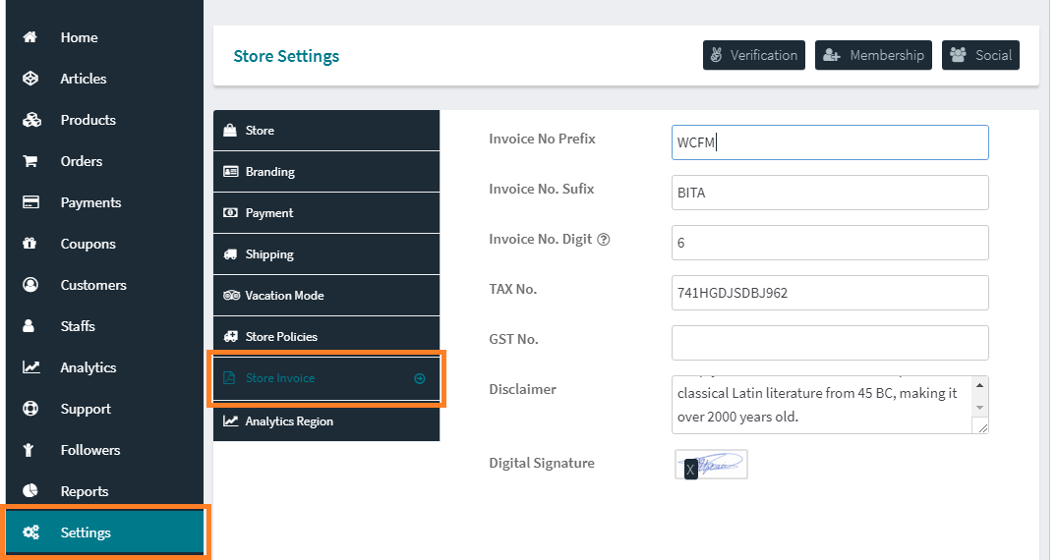Click the Verification button

point(753,55)
